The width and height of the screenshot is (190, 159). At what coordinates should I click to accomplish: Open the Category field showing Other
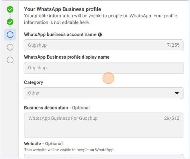[x=104, y=93]
